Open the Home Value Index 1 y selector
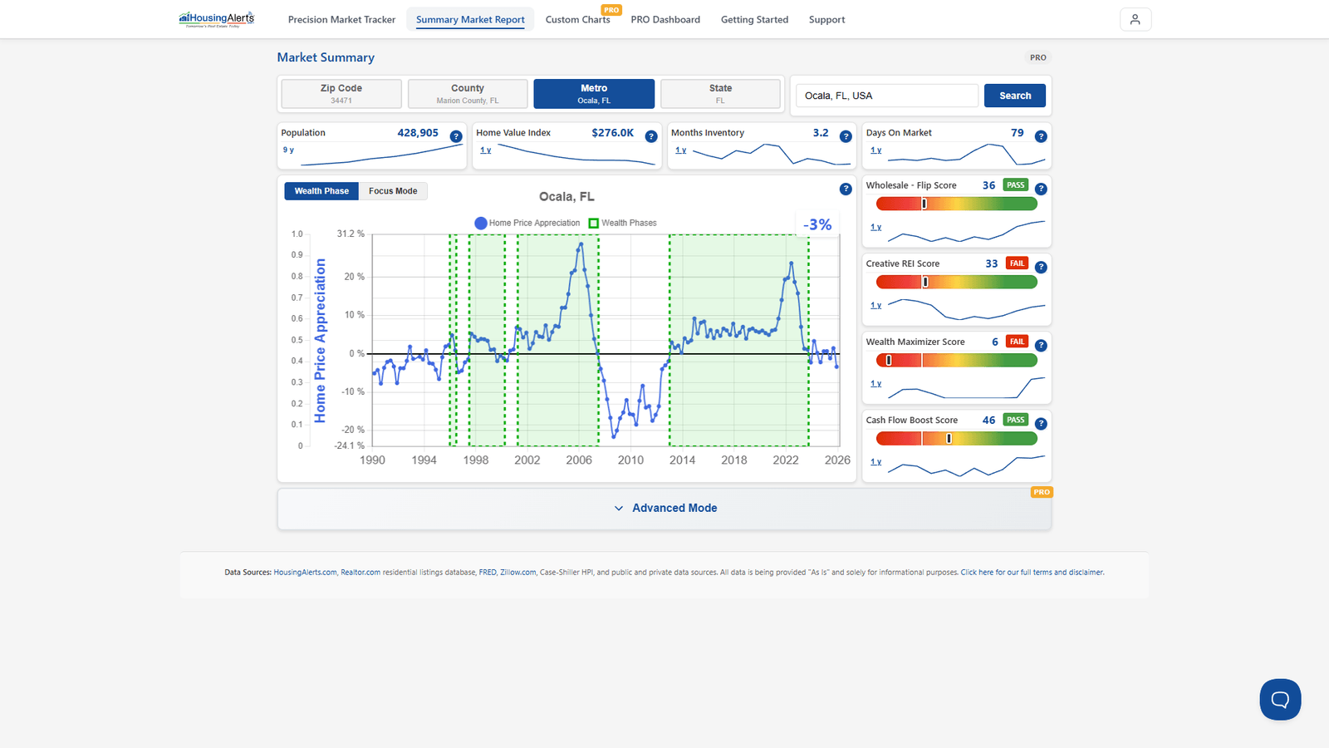The height and width of the screenshot is (748, 1329). coord(485,150)
